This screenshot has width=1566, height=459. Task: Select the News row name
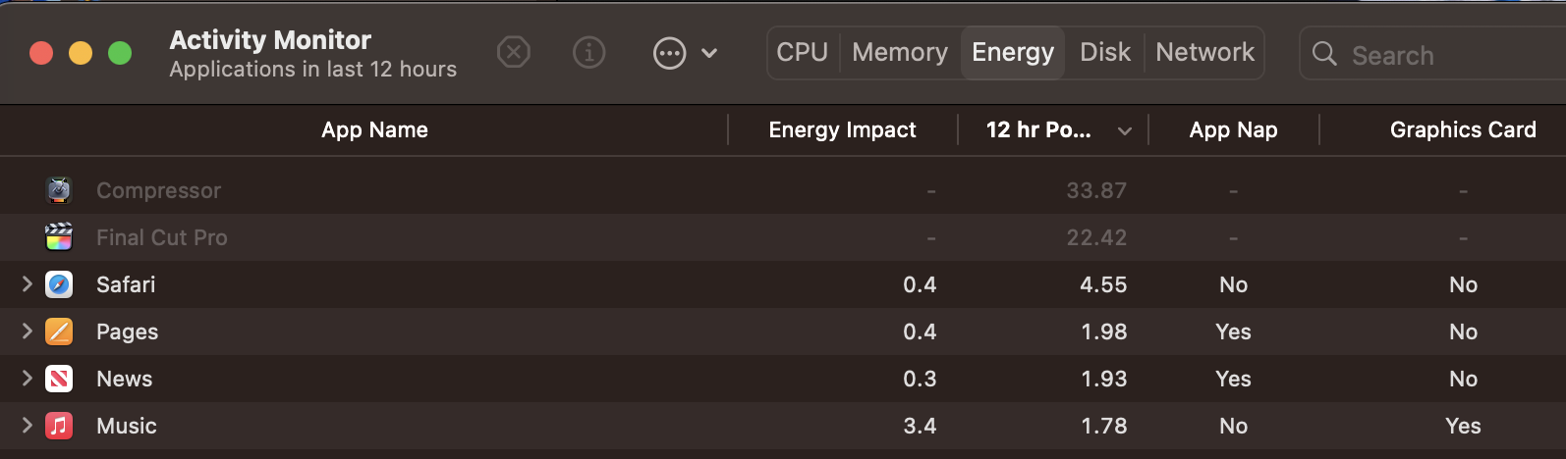[124, 379]
